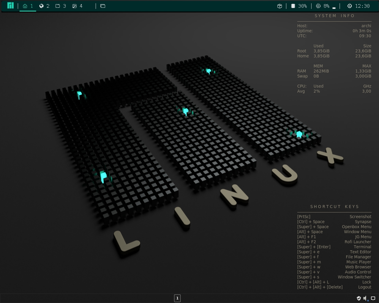379x303 pixels.
Task: Click the glowing cube near LINUX letter X
Action: tap(299, 135)
